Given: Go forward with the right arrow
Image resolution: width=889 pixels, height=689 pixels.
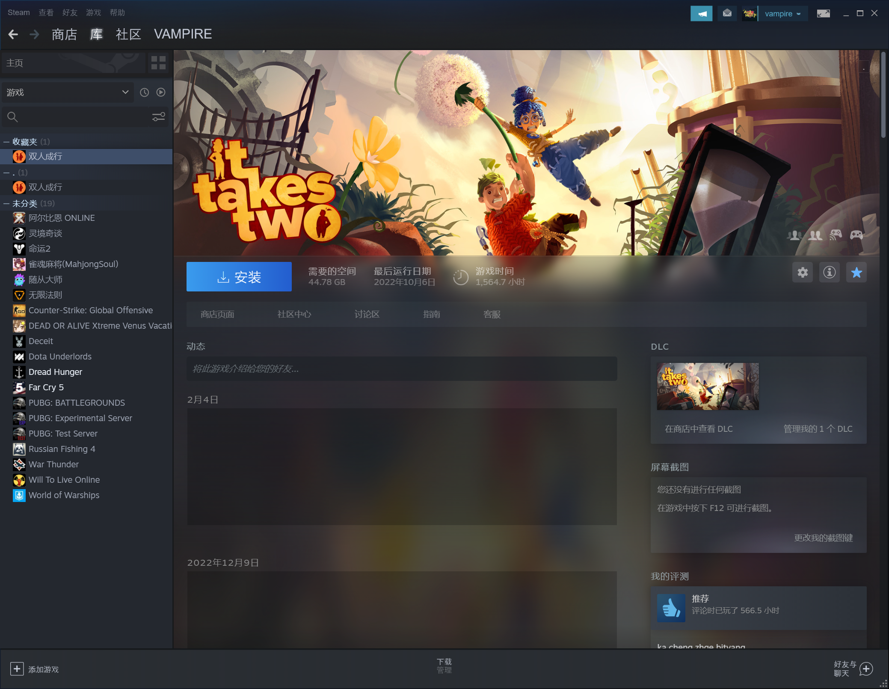Looking at the screenshot, I should 34,34.
